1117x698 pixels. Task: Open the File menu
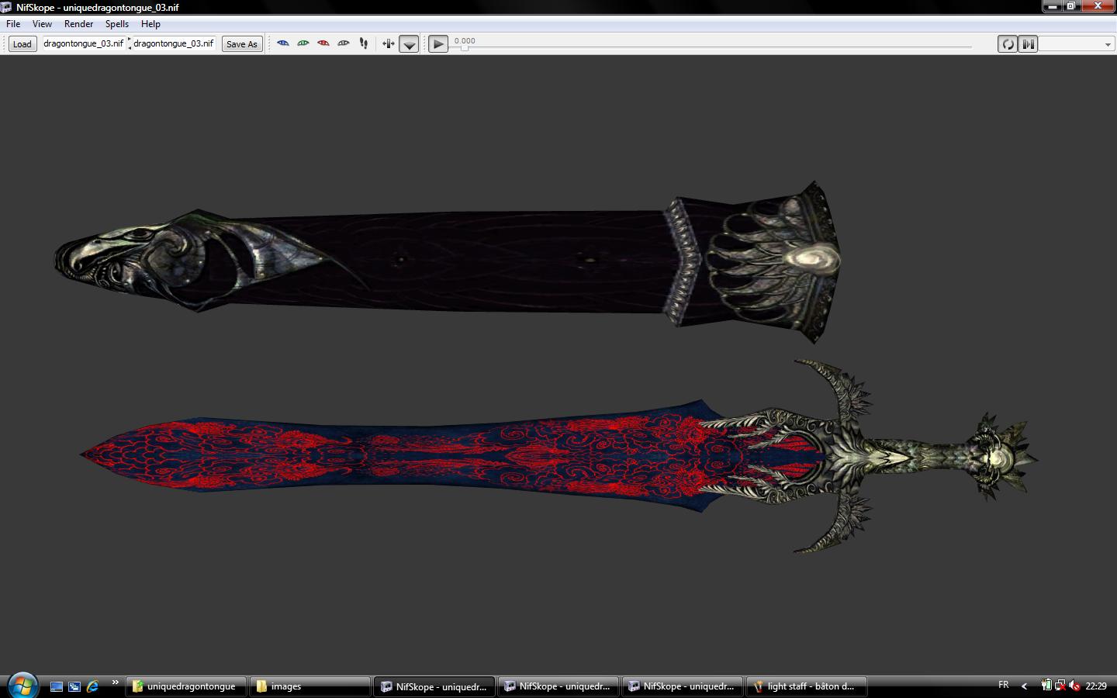point(13,24)
